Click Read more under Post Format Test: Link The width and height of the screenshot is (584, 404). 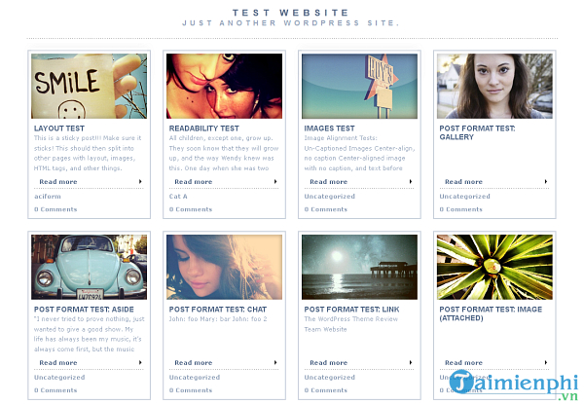click(x=329, y=363)
